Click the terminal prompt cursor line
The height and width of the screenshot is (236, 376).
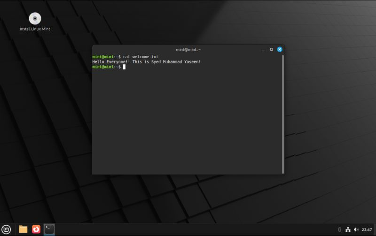click(x=109, y=67)
